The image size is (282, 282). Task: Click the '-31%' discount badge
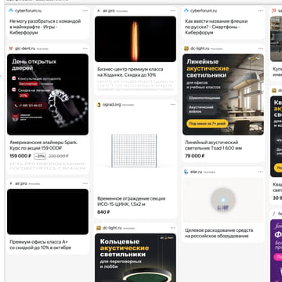40,156
